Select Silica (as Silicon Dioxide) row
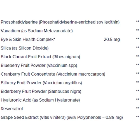This screenshot has width=140, height=140. click(x=25, y=48)
